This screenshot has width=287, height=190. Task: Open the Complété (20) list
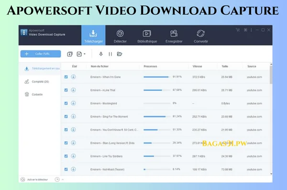pyautogui.click(x=40, y=81)
